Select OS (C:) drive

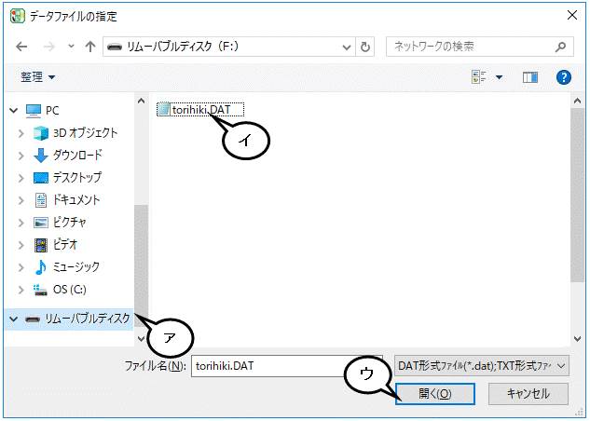pyautogui.click(x=60, y=290)
